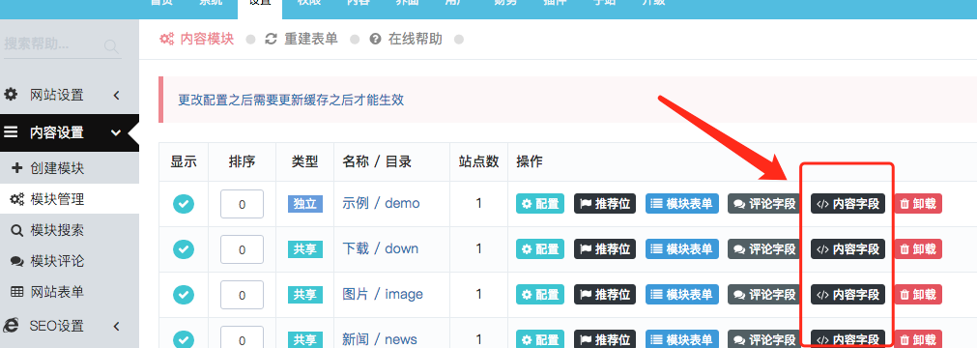Open 模块搜索 in the sidebar
This screenshot has height=348, width=977.
[x=57, y=230]
